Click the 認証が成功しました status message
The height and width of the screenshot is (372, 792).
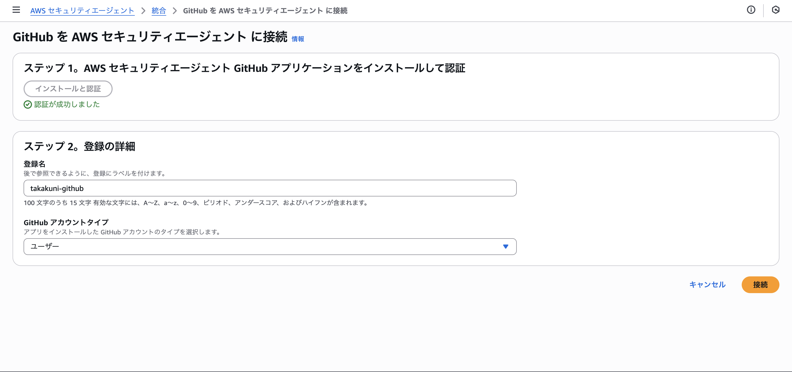pos(67,104)
